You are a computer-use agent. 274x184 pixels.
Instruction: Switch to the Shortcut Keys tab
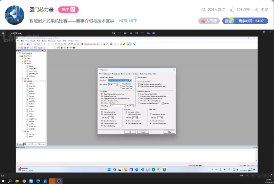pos(133,74)
